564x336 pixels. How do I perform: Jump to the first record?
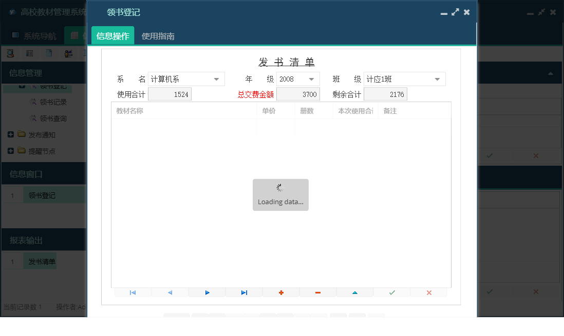point(133,292)
